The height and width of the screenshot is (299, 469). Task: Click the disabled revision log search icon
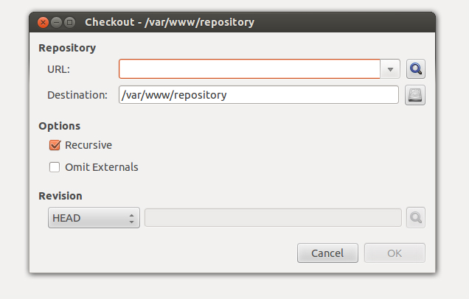[416, 217]
